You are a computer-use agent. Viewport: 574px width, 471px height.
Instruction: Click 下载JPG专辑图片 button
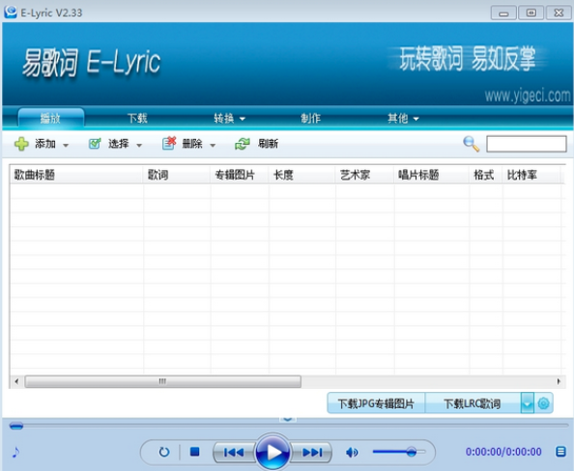[x=376, y=403]
